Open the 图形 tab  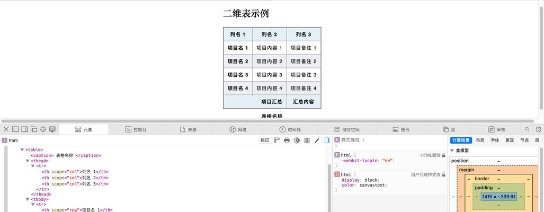401,129
